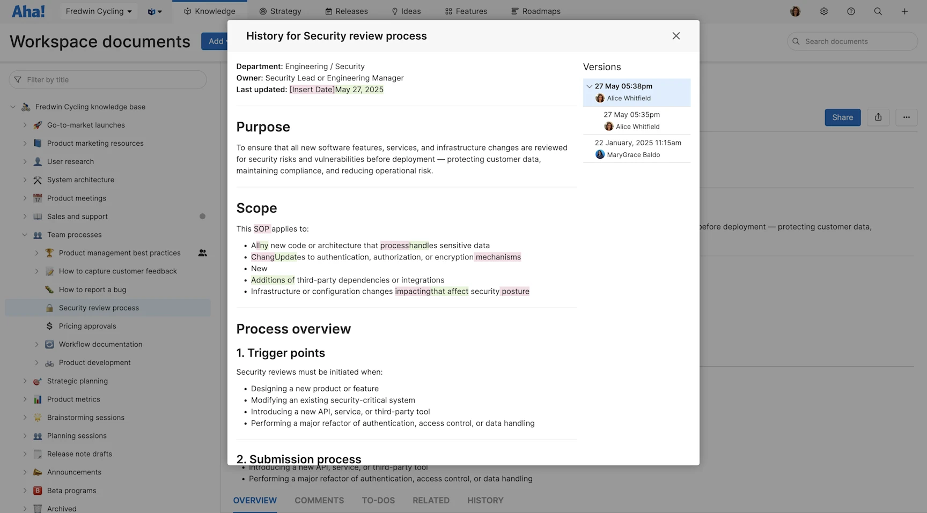Click the plus icon in the top-right corner
The image size is (927, 513).
[905, 11]
